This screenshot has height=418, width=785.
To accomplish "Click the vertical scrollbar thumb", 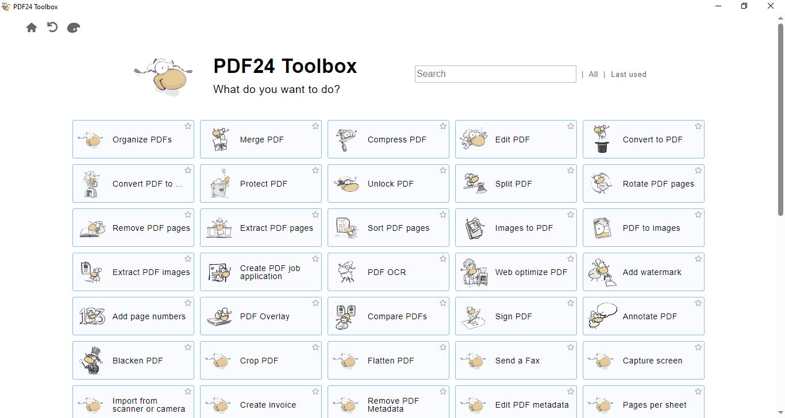I will point(780,119).
